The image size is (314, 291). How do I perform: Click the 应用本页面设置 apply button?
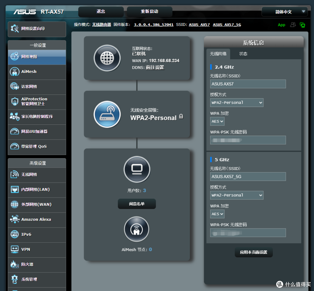tap(254, 252)
